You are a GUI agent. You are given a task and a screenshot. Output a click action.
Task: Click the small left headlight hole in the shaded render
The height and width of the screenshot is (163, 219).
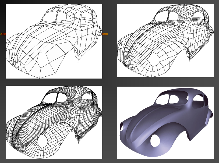pyautogui.click(x=121, y=127)
